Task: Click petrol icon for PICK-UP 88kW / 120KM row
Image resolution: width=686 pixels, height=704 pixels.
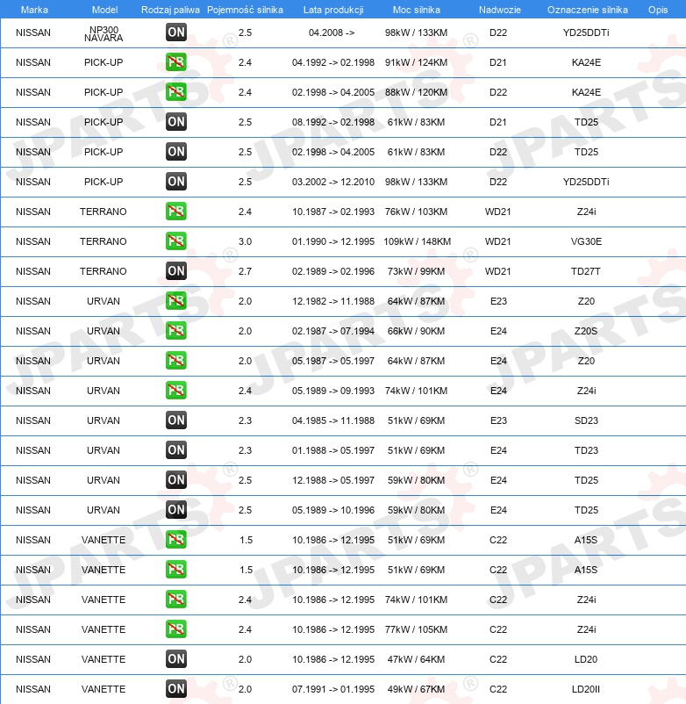Action: [x=175, y=92]
